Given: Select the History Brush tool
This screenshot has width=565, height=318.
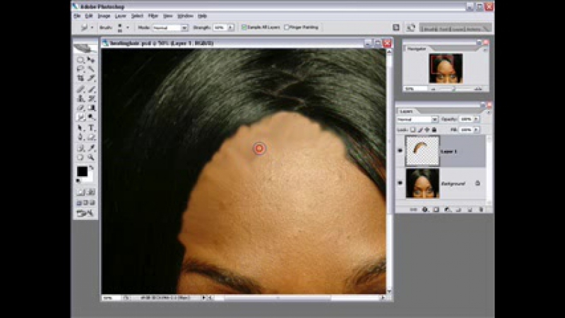Looking at the screenshot, I should (x=91, y=98).
